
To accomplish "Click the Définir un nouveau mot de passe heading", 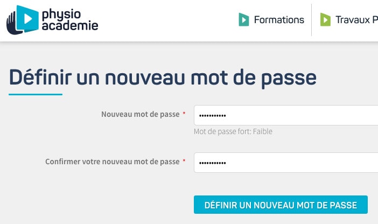I will point(163,78).
